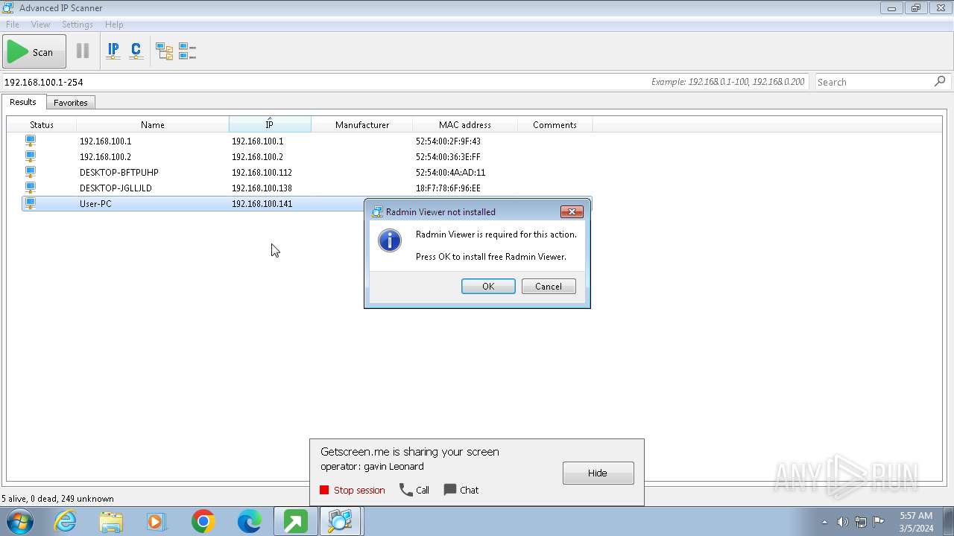Open Chat in Getscreen.me banner
The width and height of the screenshot is (954, 536).
click(461, 490)
